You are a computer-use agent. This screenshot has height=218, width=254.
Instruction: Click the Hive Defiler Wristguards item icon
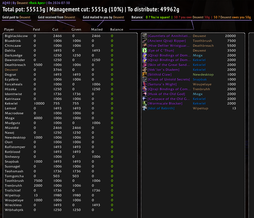click(145, 46)
